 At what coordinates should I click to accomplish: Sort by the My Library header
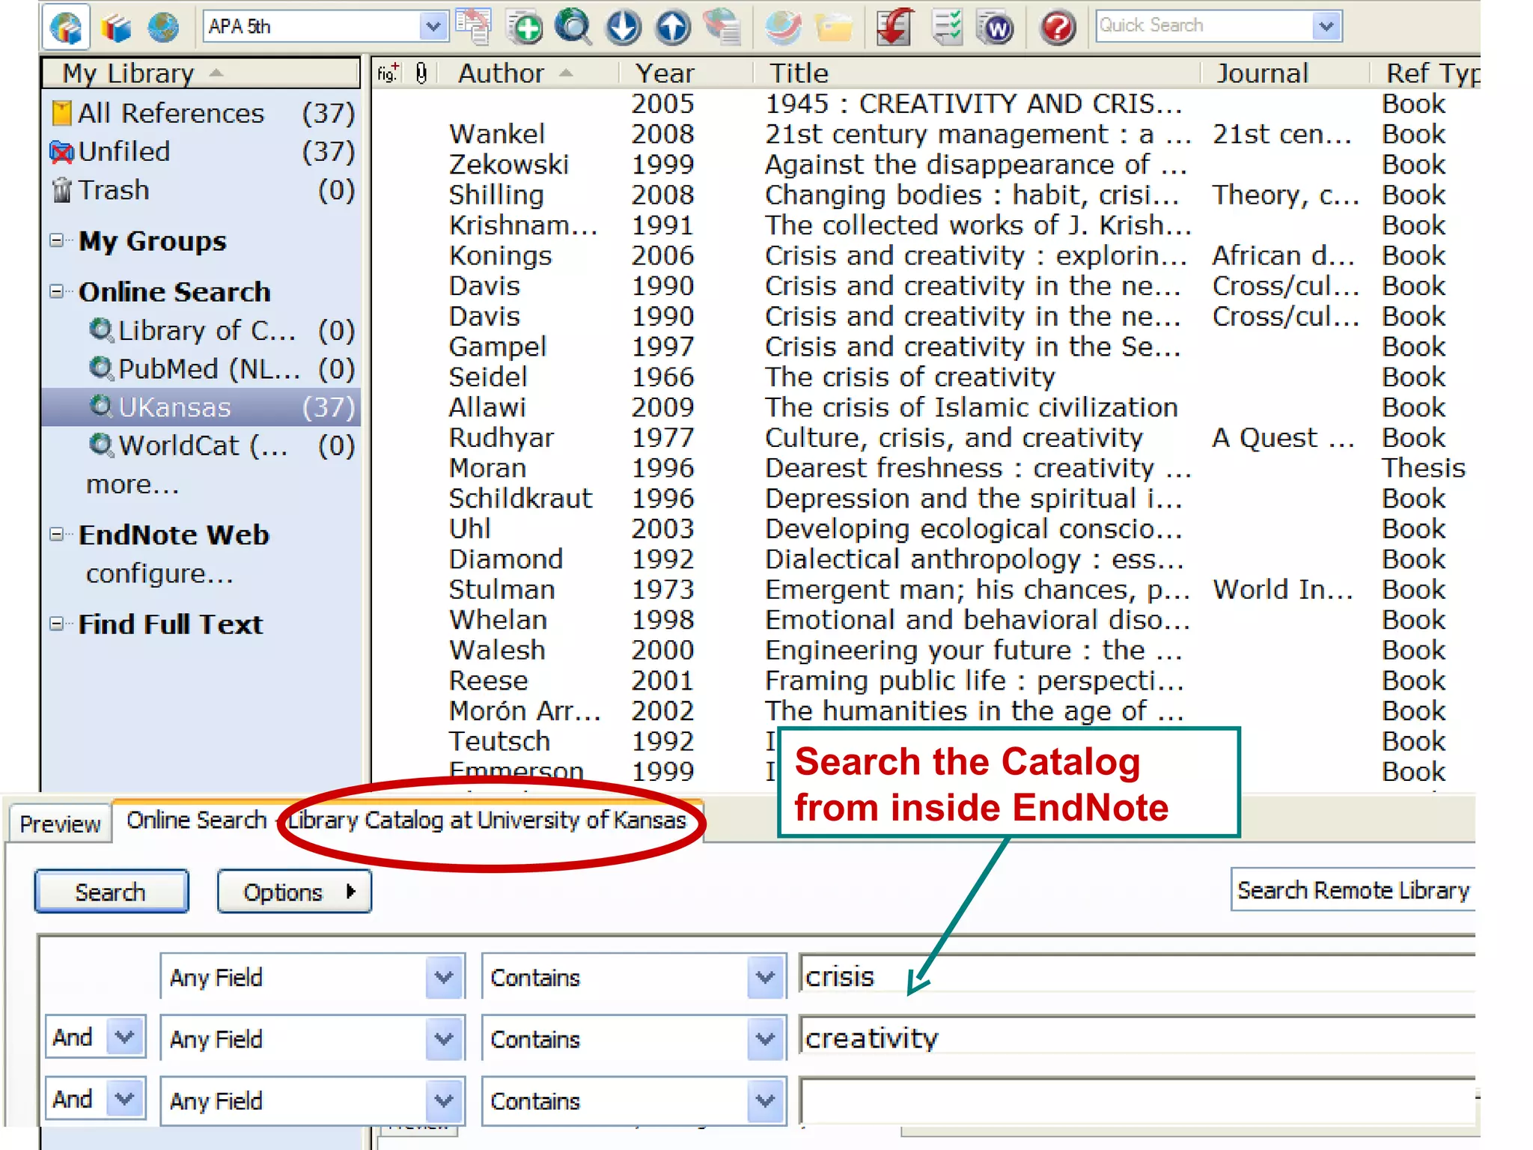(201, 73)
